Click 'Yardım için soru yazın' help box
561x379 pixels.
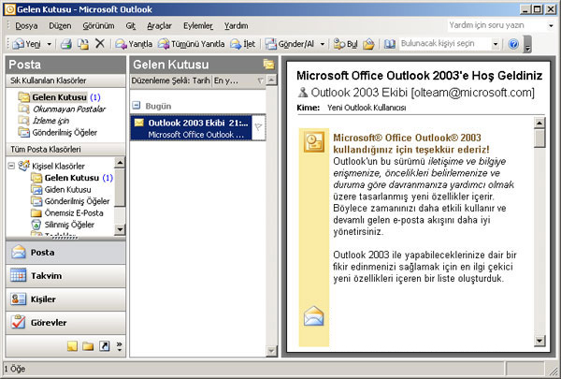497,25
